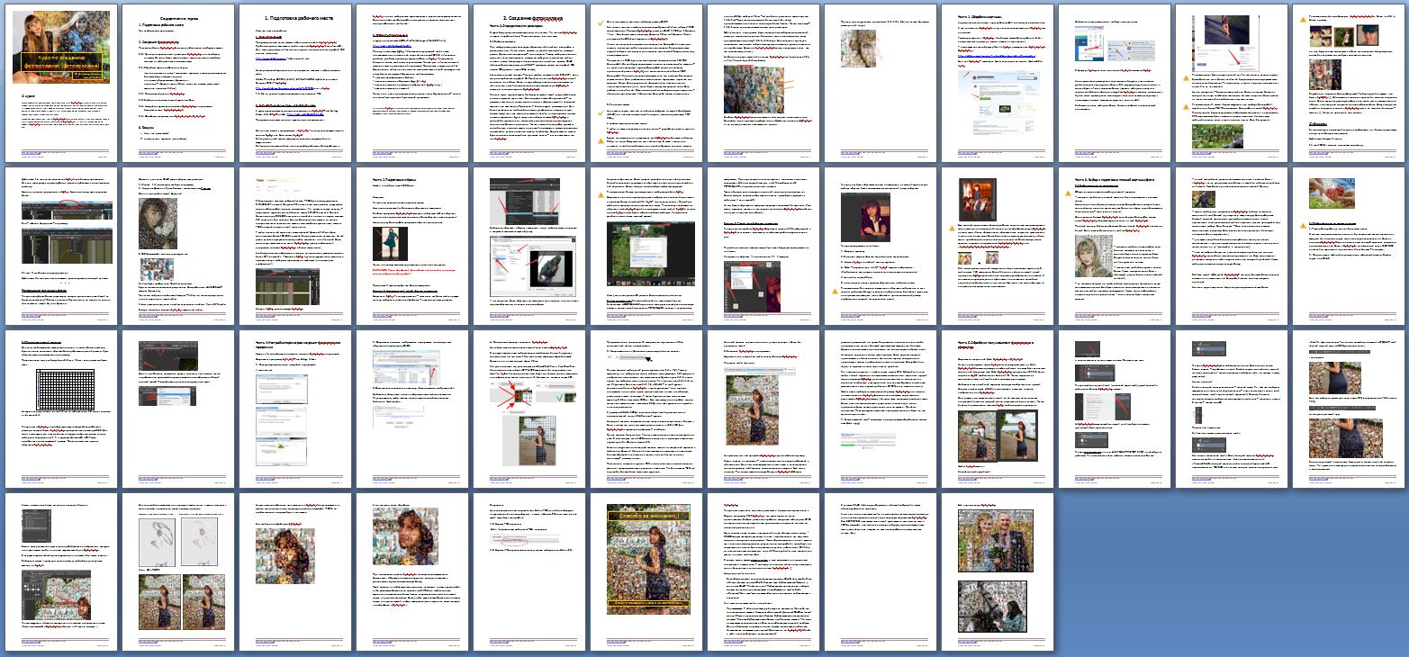Click the upper warning triangle on page 11
Viewport: 1409px width, 657px height.
click(1186, 80)
